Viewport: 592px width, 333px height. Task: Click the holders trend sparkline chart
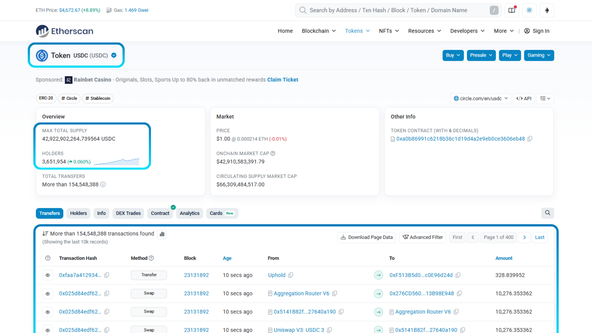coord(117,161)
